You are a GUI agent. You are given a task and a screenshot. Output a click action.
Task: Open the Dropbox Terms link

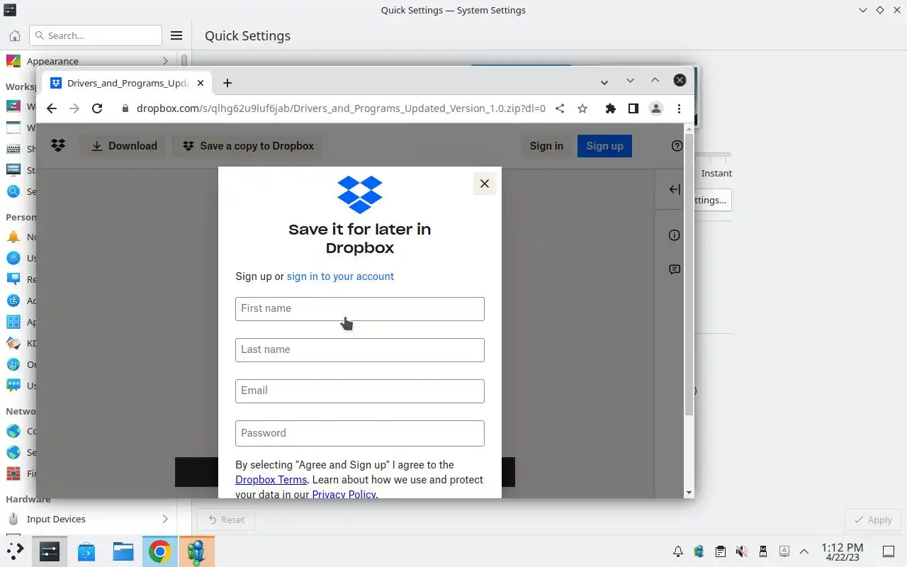tap(271, 480)
